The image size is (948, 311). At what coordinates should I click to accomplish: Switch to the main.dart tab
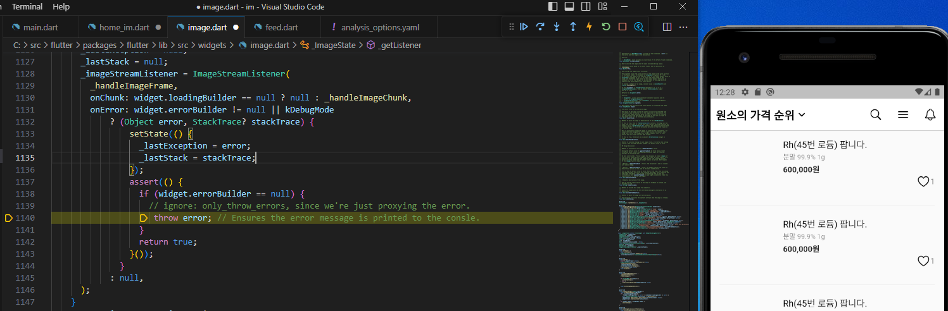coord(41,27)
